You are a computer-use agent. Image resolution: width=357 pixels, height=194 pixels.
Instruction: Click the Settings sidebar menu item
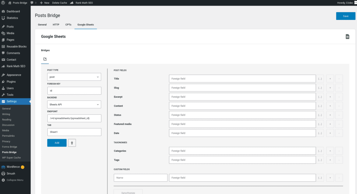coord(15,102)
